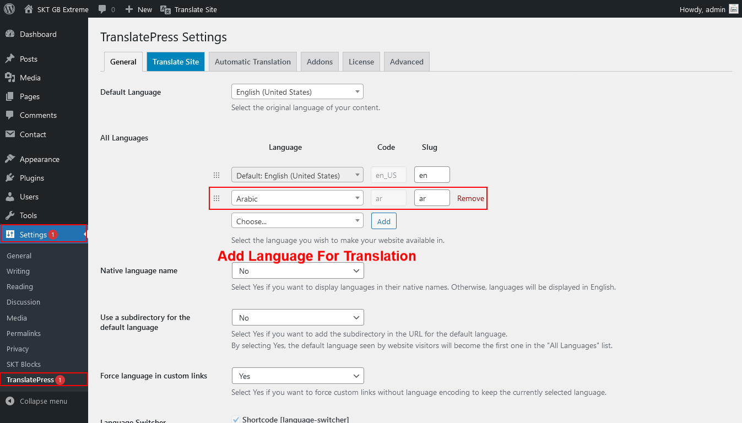Open Discussion settings submenu item

point(23,302)
